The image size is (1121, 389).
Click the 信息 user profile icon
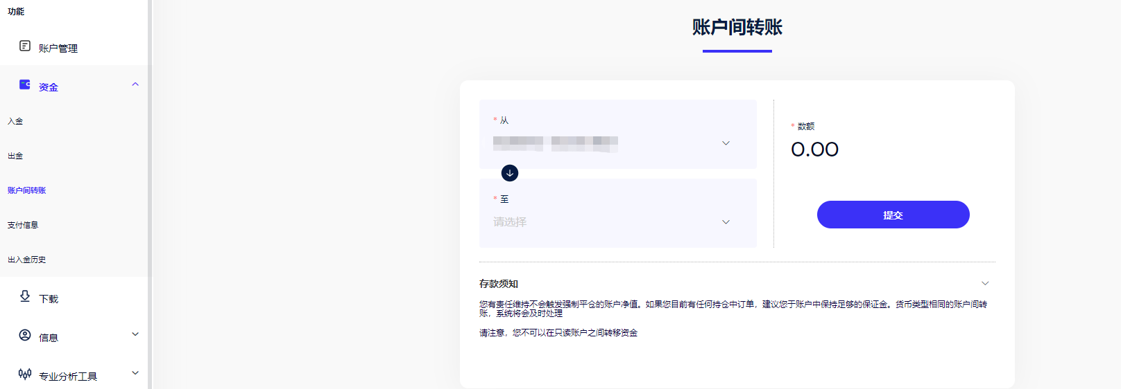pyautogui.click(x=25, y=335)
